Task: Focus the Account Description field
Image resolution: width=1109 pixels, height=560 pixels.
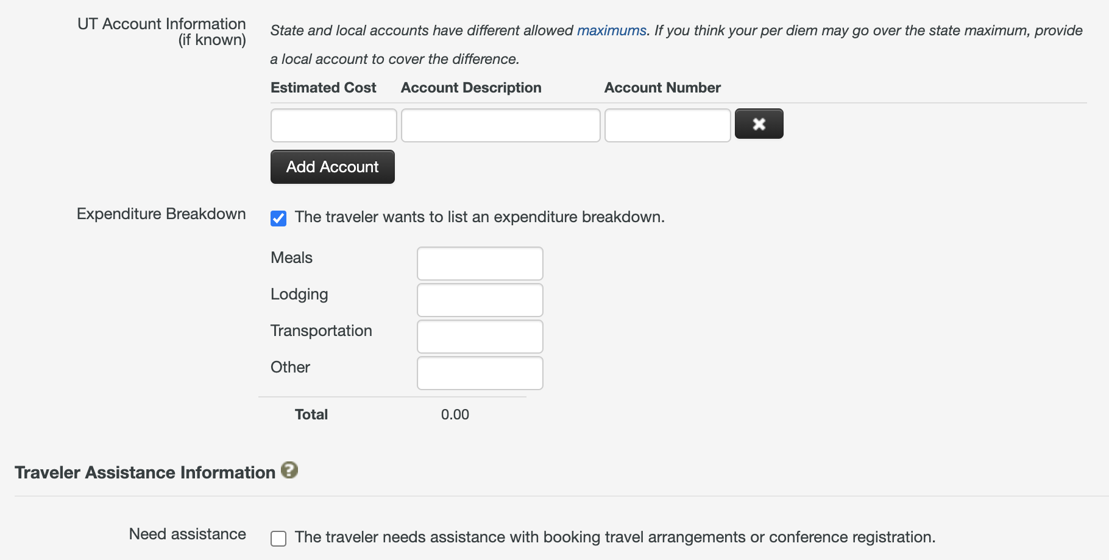Action: click(500, 125)
